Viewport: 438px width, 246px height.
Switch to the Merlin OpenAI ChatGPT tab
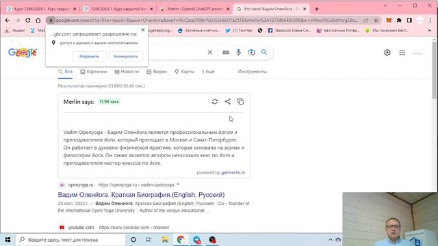pyautogui.click(x=194, y=9)
